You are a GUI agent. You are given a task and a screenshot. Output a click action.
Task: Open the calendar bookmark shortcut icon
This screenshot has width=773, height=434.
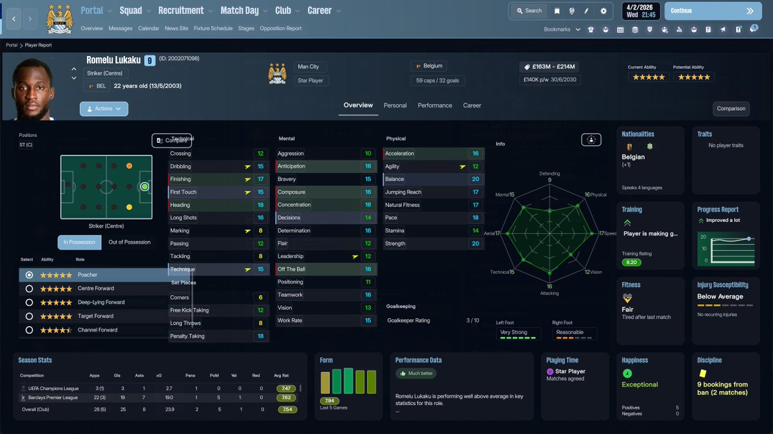coord(620,30)
